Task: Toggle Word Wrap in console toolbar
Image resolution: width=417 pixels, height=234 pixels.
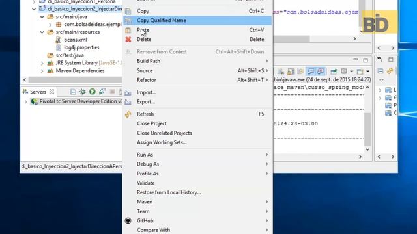Action: (300, 71)
